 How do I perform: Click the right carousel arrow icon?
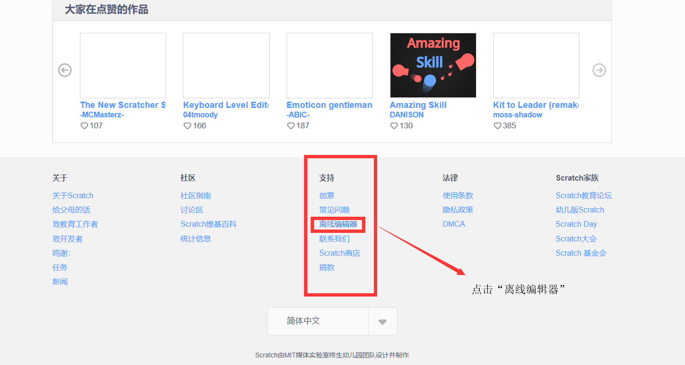(599, 70)
